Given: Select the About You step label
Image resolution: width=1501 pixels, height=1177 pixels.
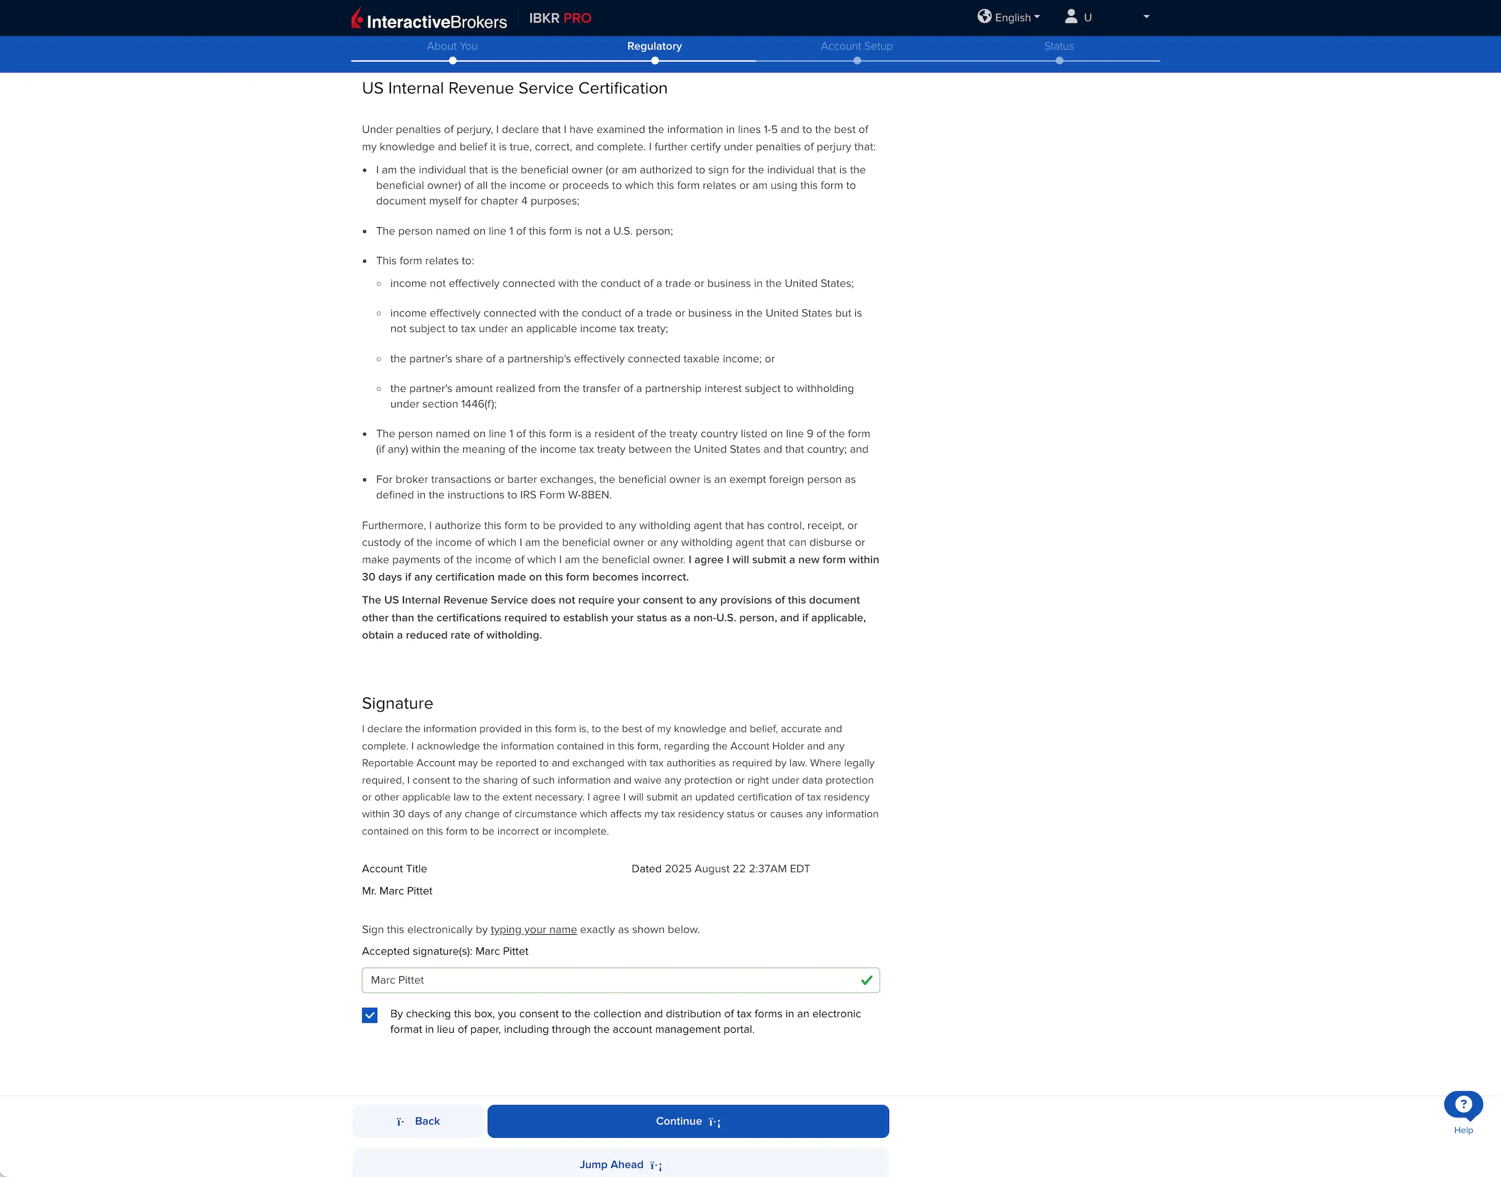Looking at the screenshot, I should (x=452, y=46).
